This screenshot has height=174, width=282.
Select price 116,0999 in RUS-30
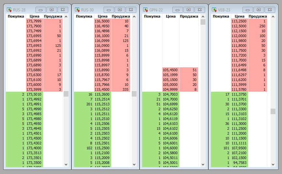point(103,41)
